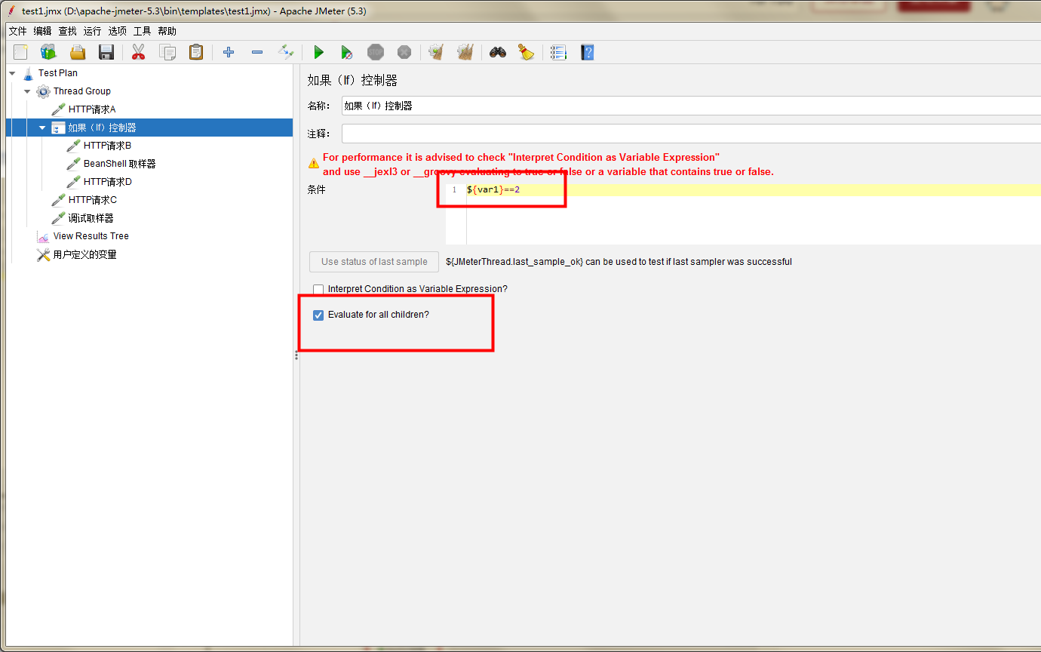Copy the selected element
Screen dimensions: 1041x652
point(167,52)
